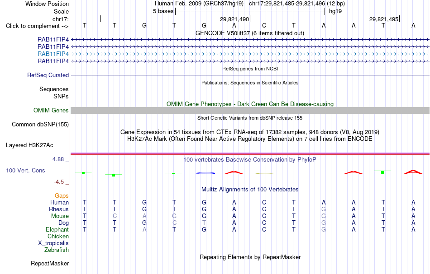Screen dimensions: 430x274
Task: Click the 'chr17:' ruler label
Action: pos(61,19)
